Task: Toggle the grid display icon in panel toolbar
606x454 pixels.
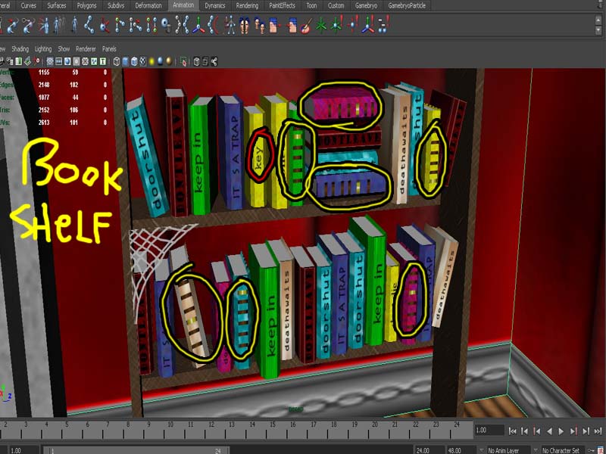Action: 50,61
